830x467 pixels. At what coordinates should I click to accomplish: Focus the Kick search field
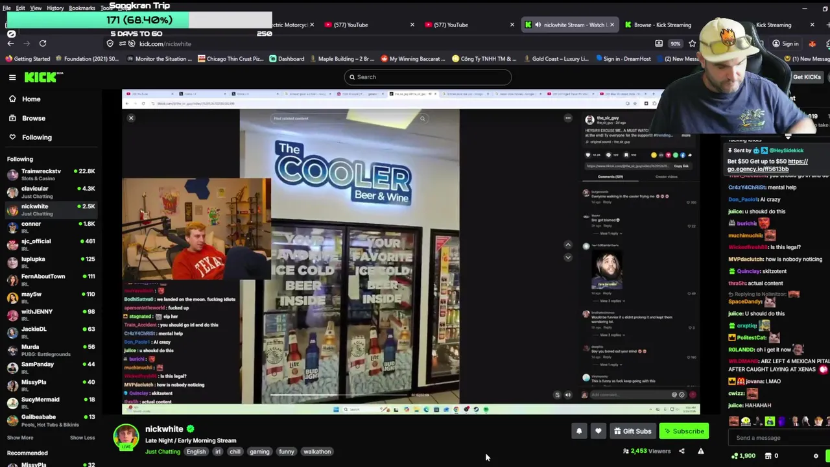(428, 77)
